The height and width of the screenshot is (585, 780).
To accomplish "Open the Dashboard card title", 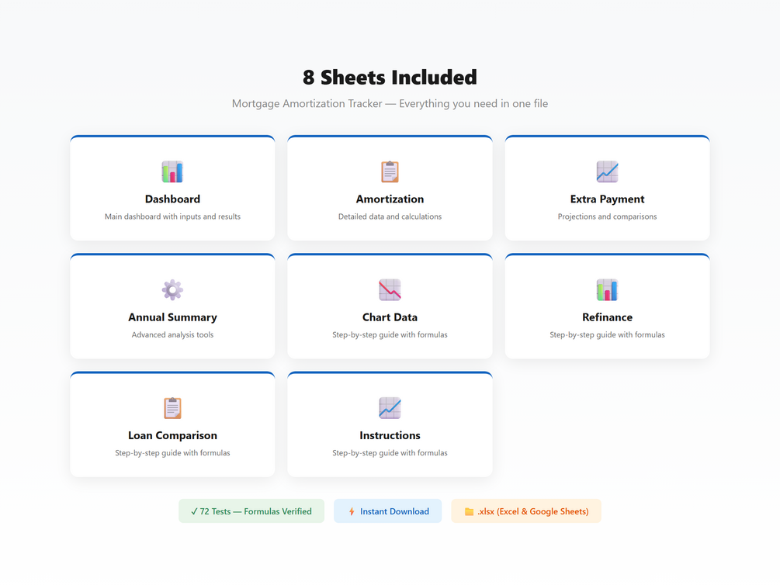I will click(x=172, y=199).
